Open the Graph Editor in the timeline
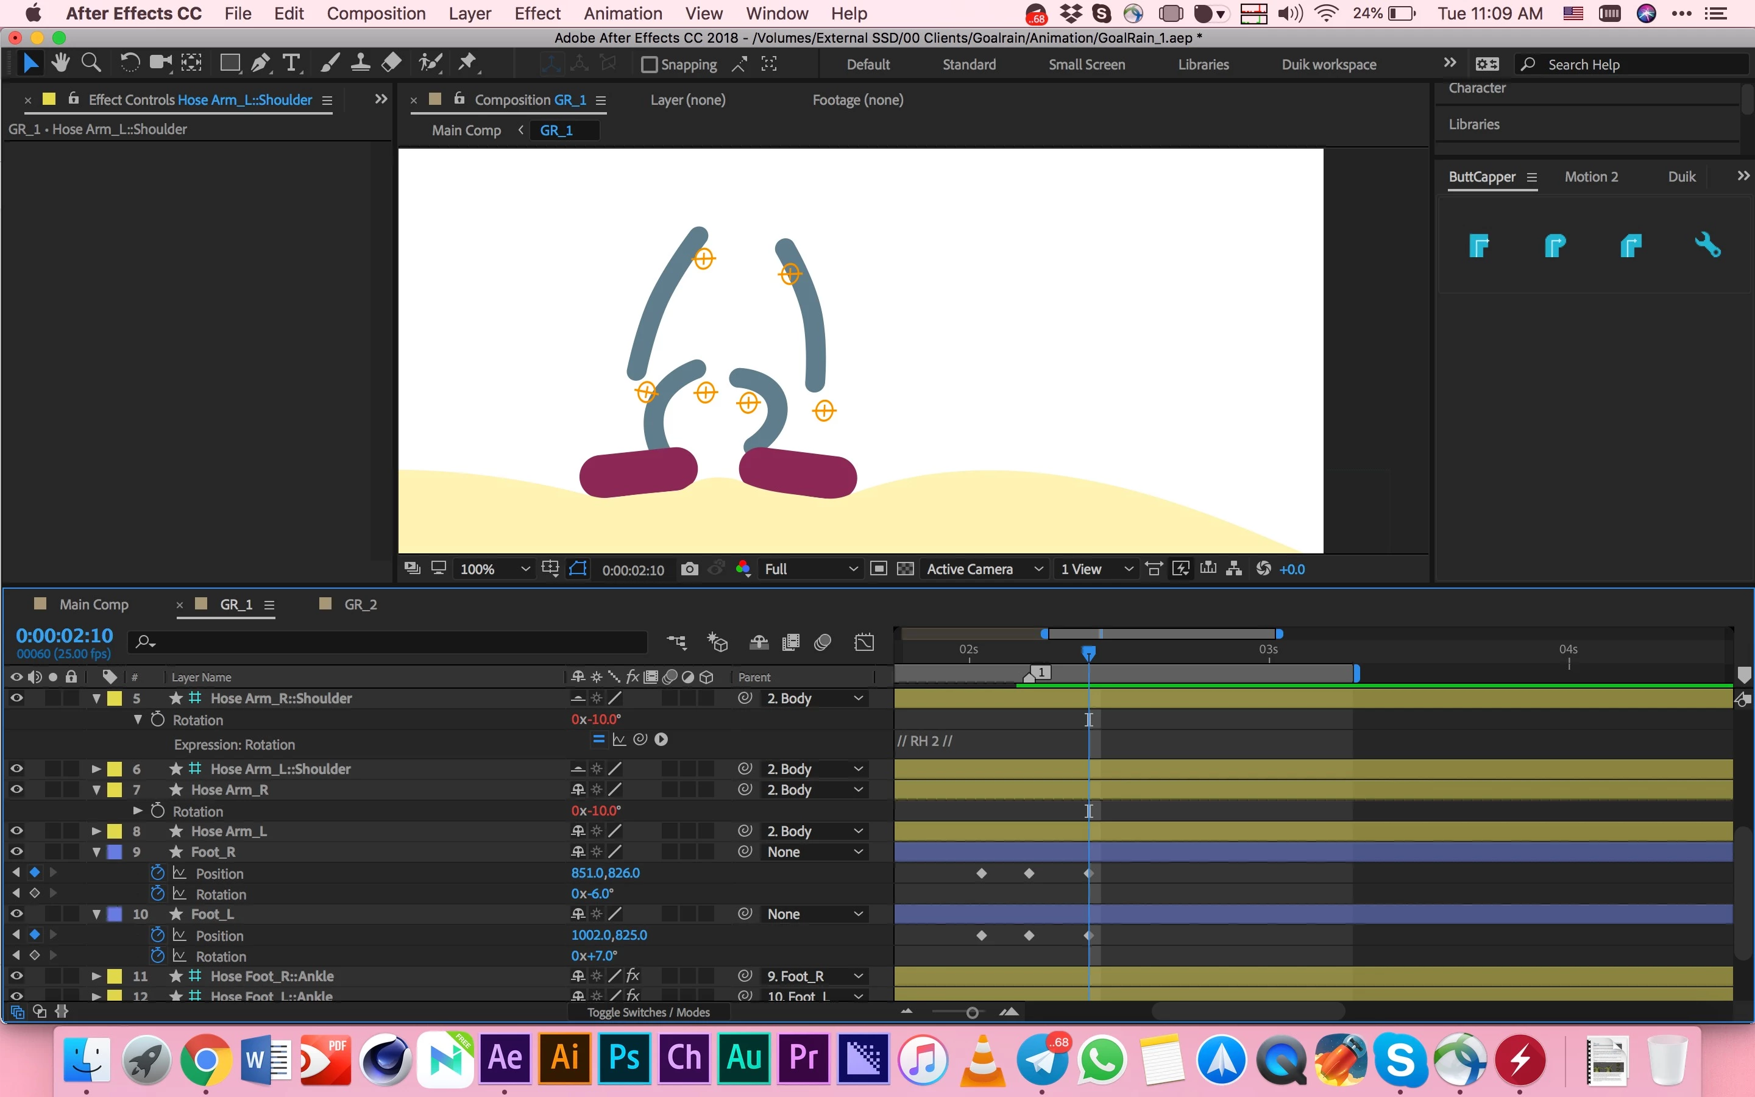Image resolution: width=1755 pixels, height=1097 pixels. coord(863,642)
